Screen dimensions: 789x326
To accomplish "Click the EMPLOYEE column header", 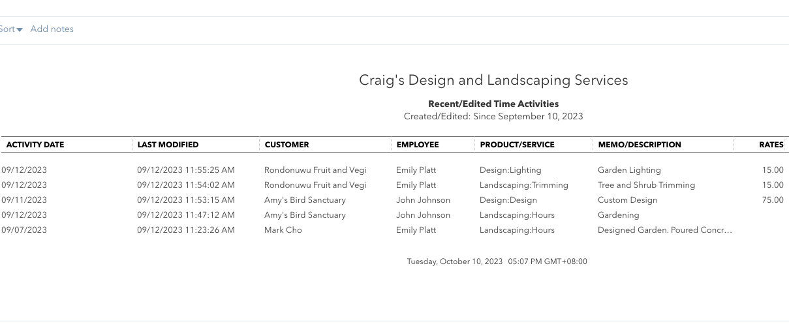I will (418, 145).
